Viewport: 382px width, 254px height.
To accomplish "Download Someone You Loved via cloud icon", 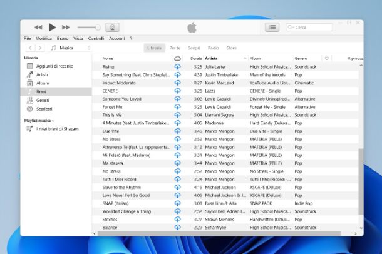I will point(178,99).
